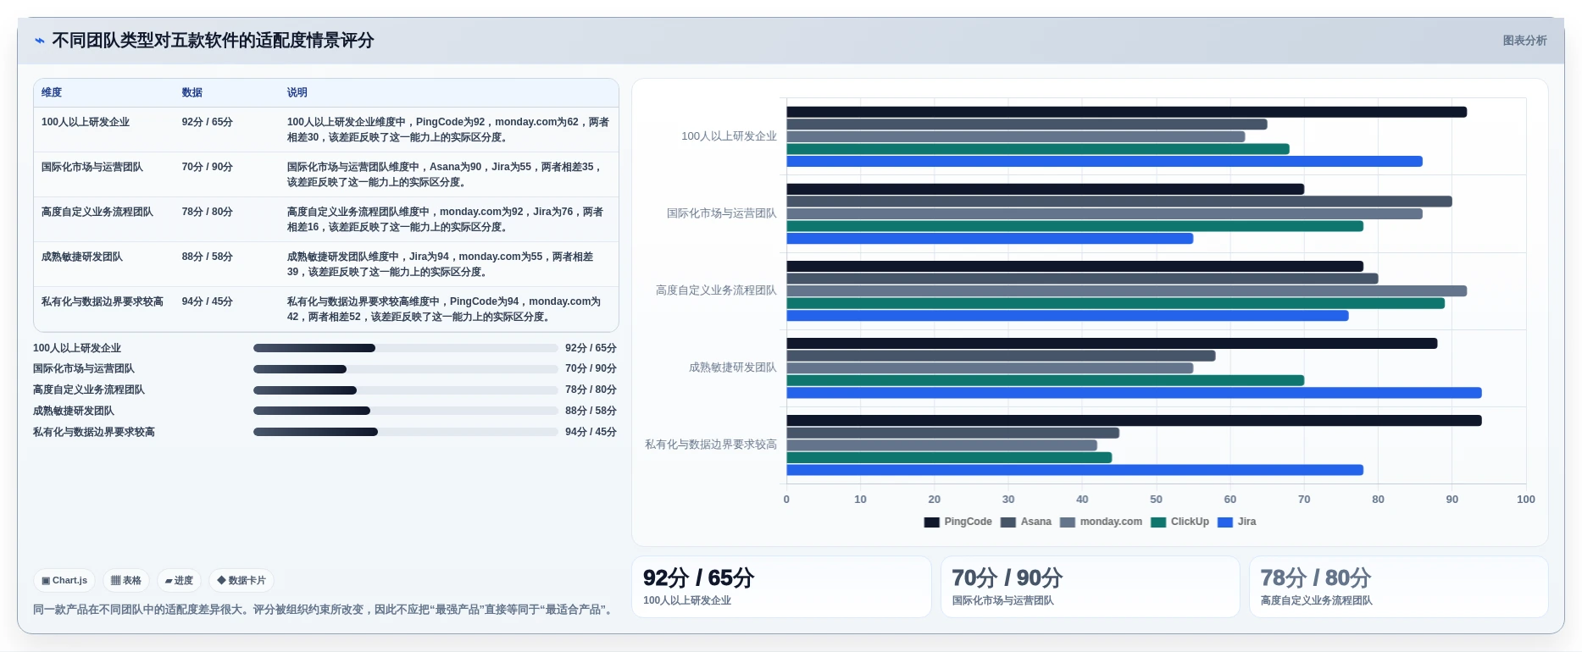The image size is (1582, 652).
Task: Click table value 70分 / 90分
Action: (x=207, y=167)
